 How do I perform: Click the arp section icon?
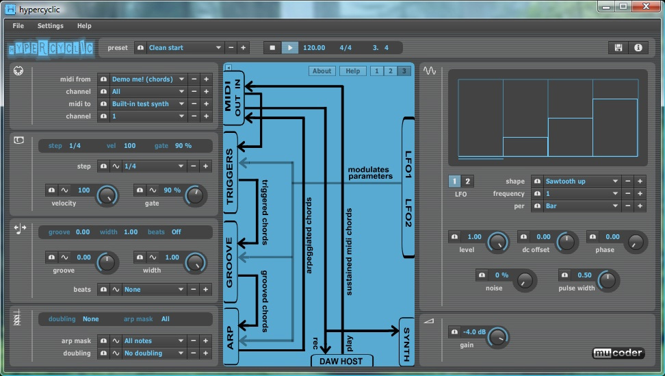tap(17, 317)
